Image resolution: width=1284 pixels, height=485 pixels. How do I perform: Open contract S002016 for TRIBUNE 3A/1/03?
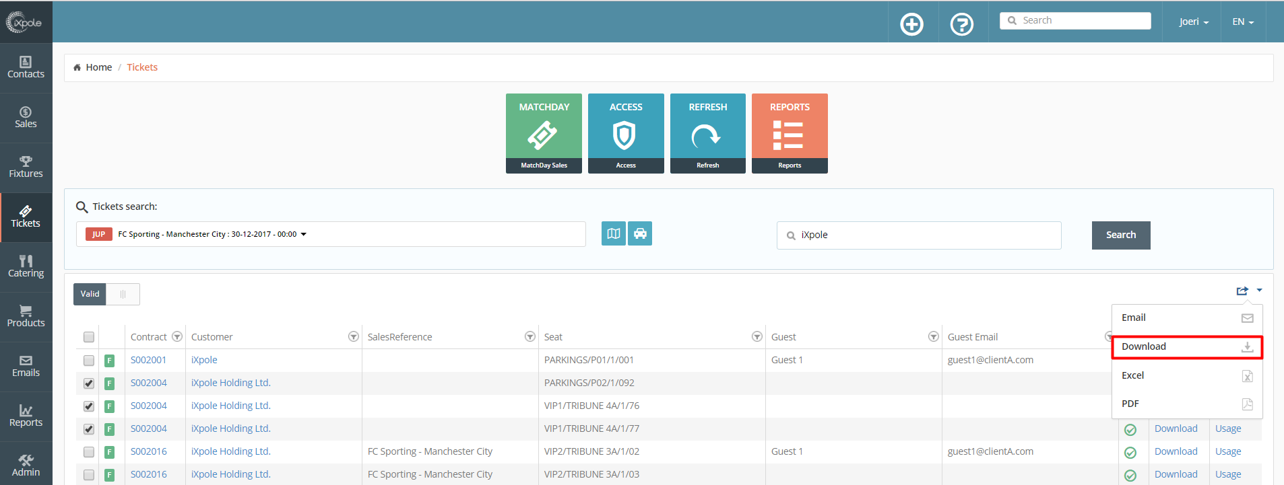click(148, 474)
